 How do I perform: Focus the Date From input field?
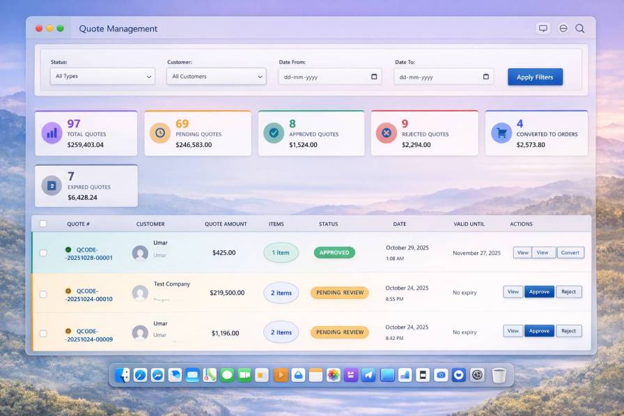click(x=330, y=77)
